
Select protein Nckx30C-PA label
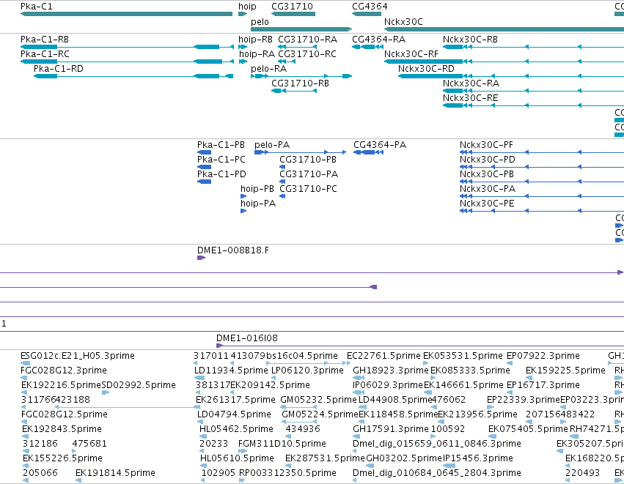point(488,189)
